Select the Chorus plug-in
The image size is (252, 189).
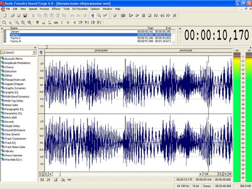(x=9, y=67)
